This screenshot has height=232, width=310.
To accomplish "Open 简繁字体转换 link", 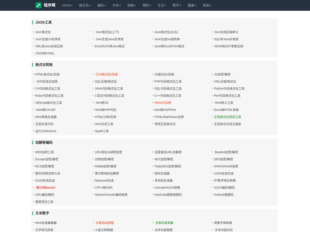I will (223, 223).
